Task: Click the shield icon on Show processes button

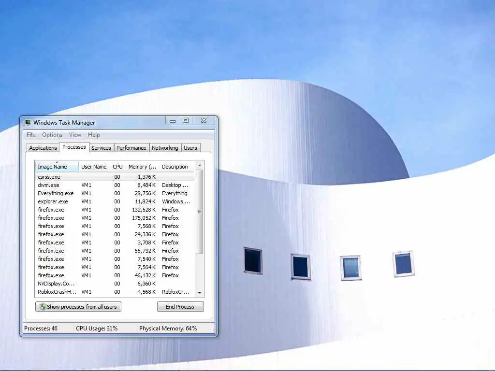Action: tap(43, 307)
